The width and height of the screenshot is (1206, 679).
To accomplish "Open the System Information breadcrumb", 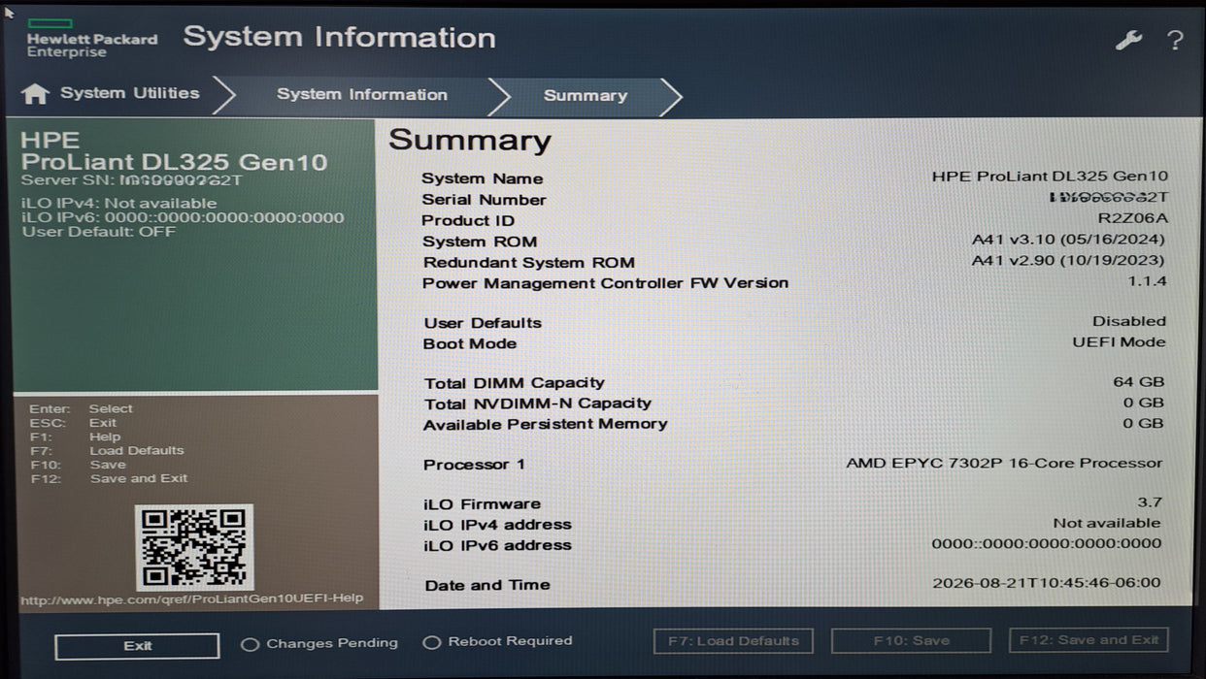I will [362, 94].
